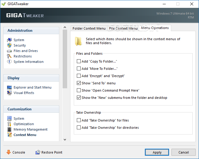This screenshot has height=159, width=199.
Task: Click the Restore Point clock icon
Action: 38,152
